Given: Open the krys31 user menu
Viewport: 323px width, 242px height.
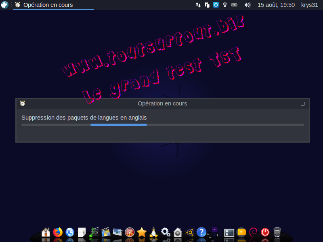Looking at the screenshot, I should coord(309,5).
